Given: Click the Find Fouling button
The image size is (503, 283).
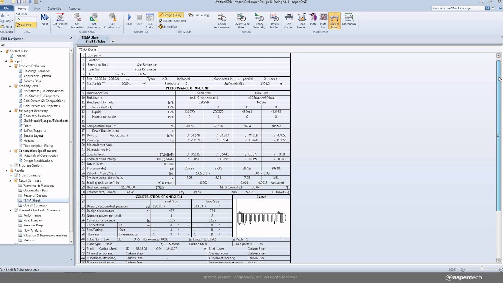Looking at the screenshot, I should pos(199,15).
